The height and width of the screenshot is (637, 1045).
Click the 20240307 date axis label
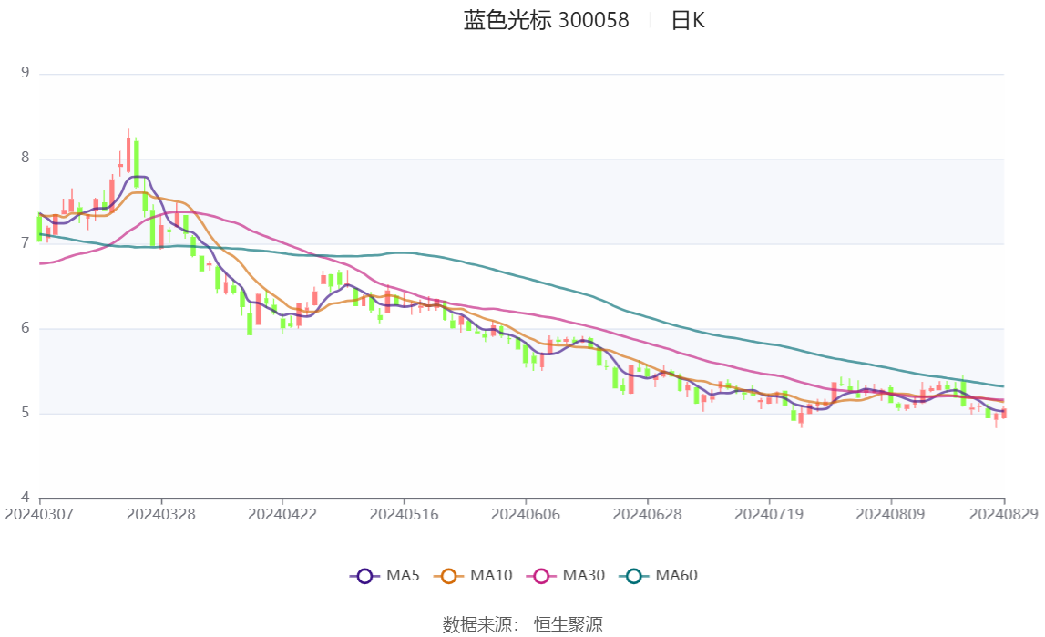click(39, 514)
